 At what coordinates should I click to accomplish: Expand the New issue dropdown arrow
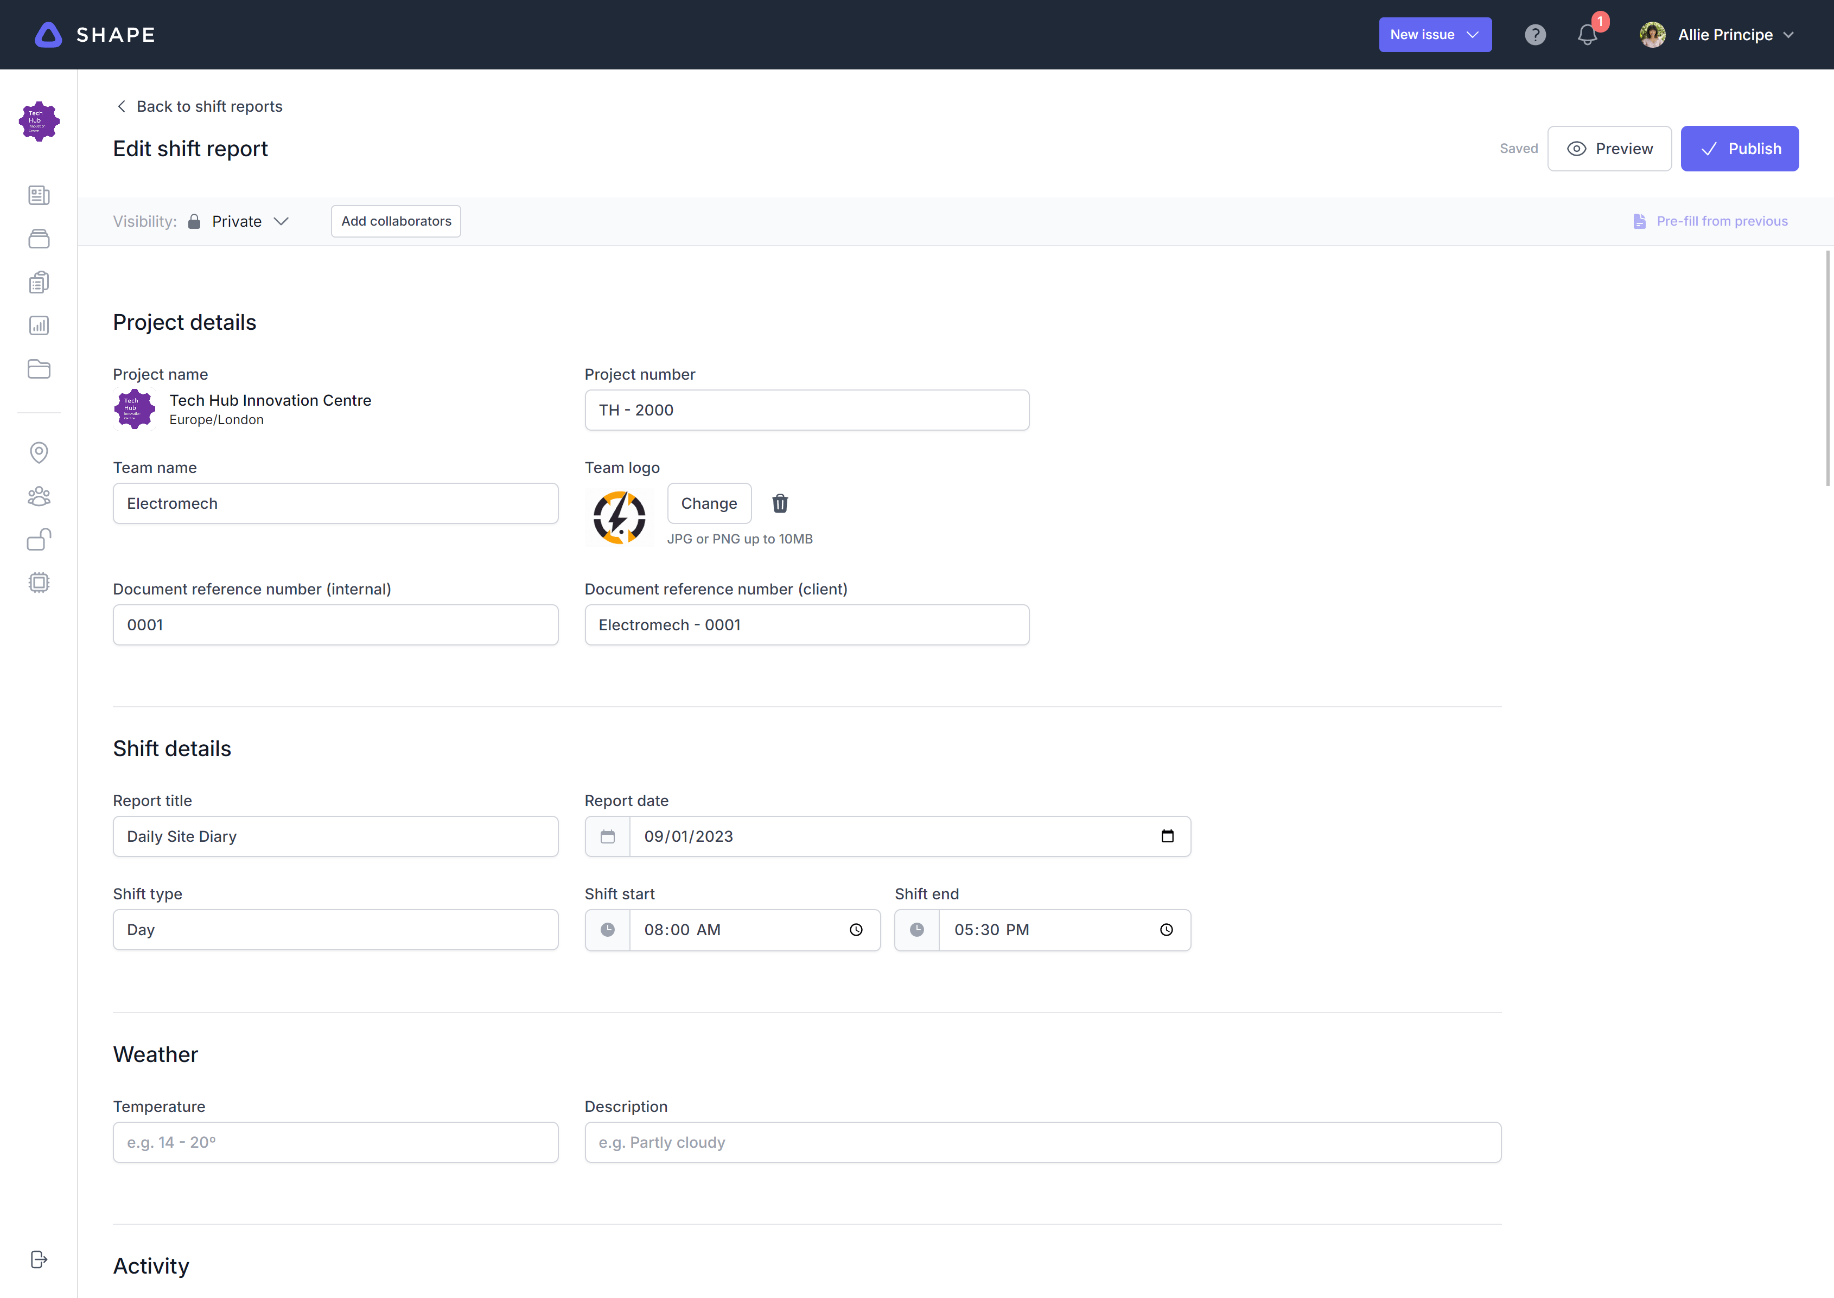[1473, 34]
